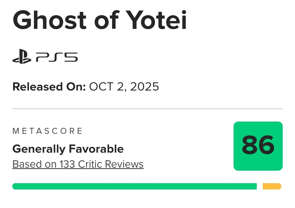Open the green 86 Metascore badge
The image size is (295, 208).
pyautogui.click(x=258, y=146)
